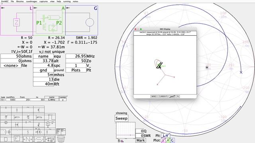Select the green Z element in A block

click(x=53, y=28)
